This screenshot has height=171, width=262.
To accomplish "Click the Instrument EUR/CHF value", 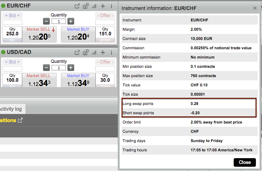I will (200, 20).
